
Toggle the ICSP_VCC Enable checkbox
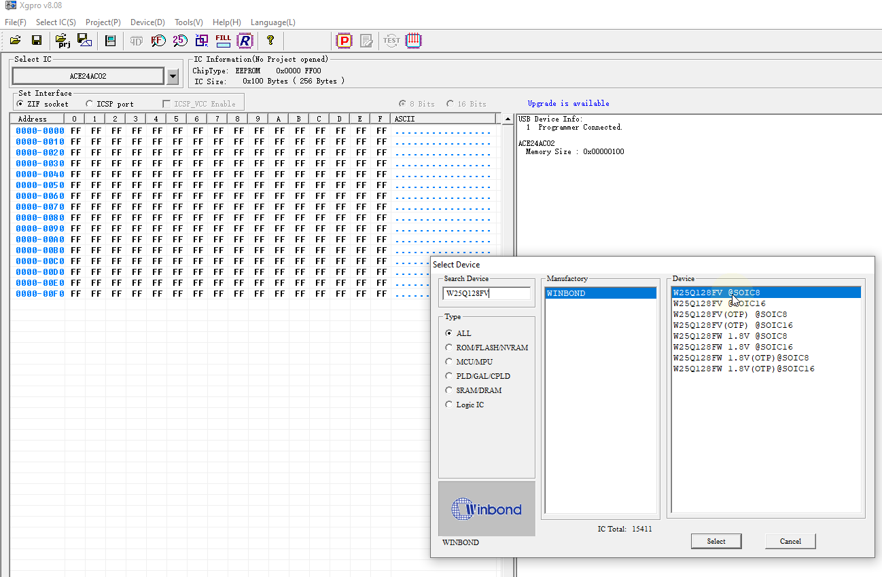click(167, 104)
